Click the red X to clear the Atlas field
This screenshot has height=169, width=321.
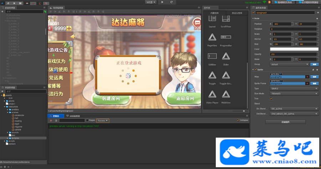pos(307,77)
